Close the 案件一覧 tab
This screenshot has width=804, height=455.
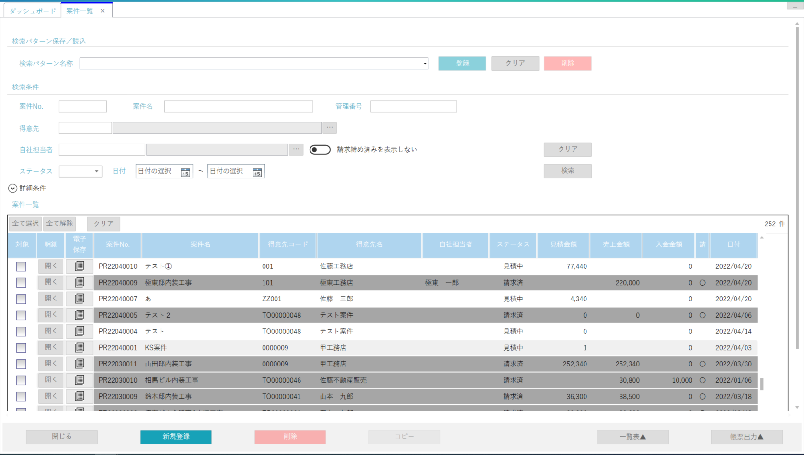coord(103,11)
